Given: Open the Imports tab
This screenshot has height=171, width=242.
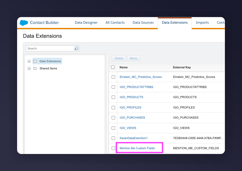Looking at the screenshot, I should pos(202,23).
